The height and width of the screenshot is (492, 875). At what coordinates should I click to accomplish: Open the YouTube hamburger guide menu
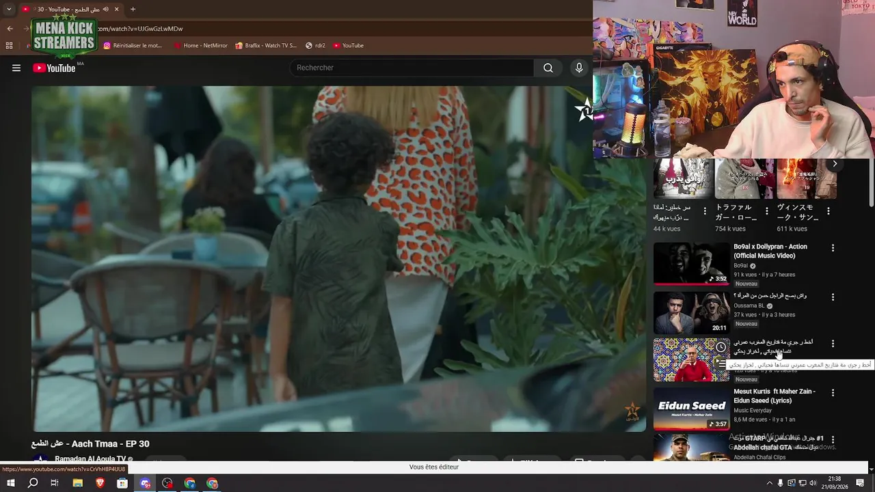(x=16, y=68)
